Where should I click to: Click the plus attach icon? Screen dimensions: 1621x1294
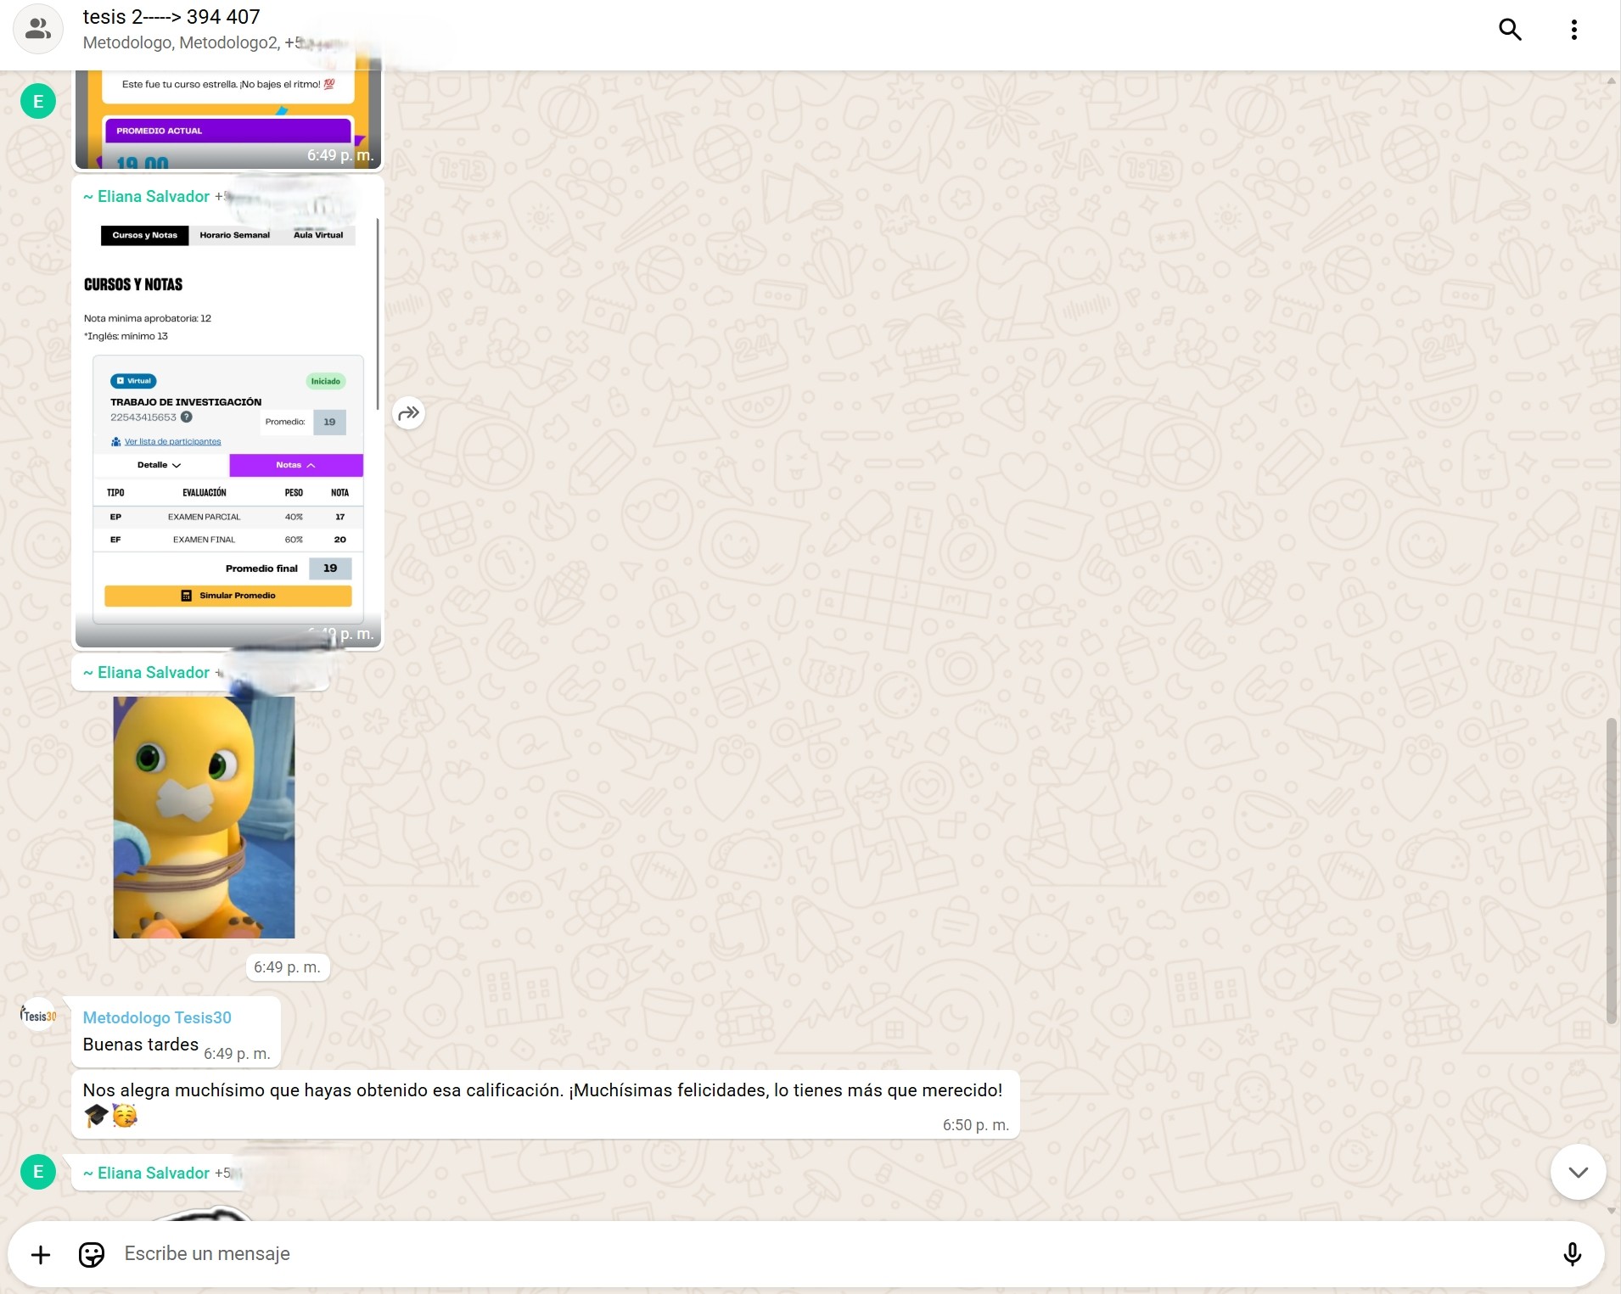41,1254
